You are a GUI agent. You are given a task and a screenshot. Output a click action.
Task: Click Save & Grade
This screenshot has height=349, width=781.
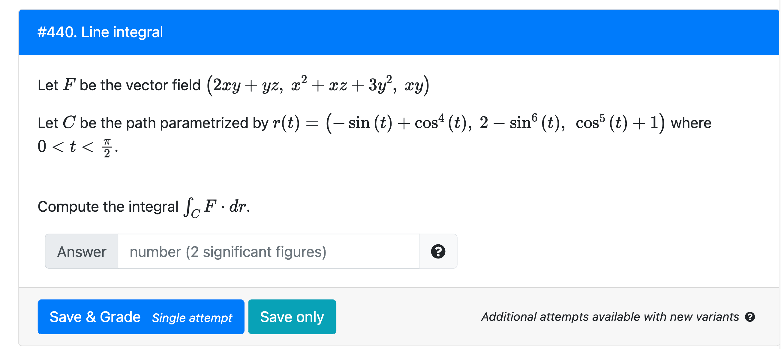(x=95, y=317)
